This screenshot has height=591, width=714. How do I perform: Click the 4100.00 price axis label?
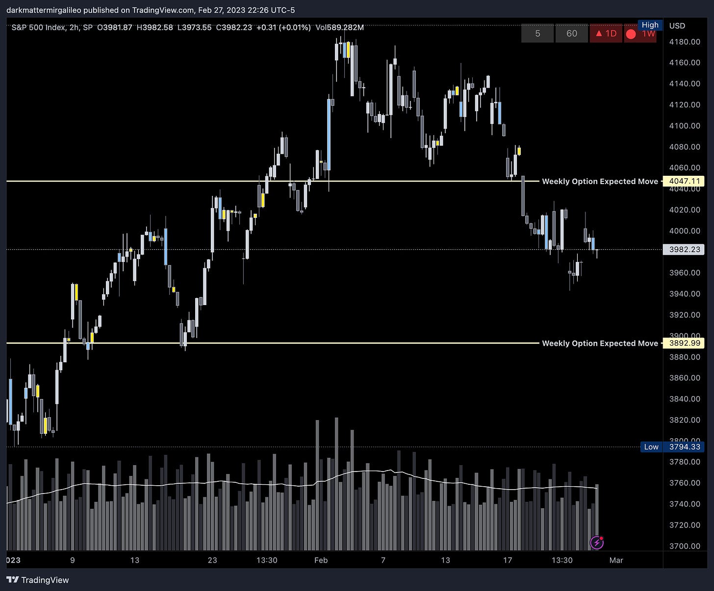[685, 125]
